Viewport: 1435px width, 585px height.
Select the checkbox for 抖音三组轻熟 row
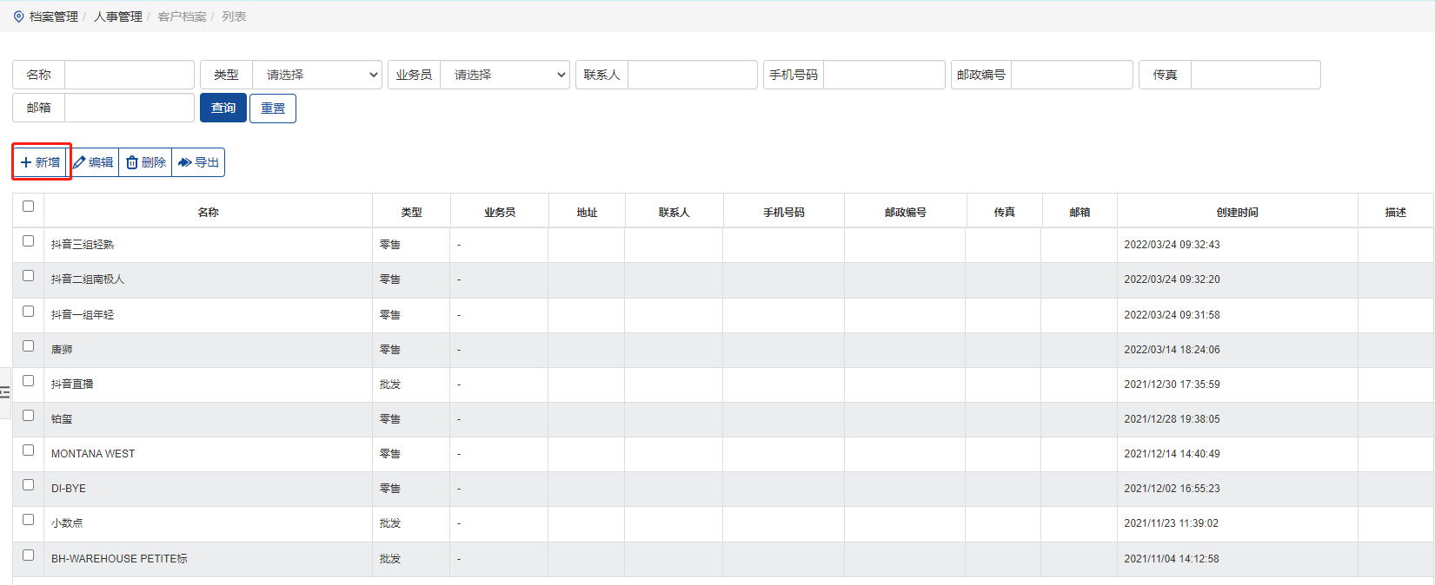pyautogui.click(x=28, y=241)
